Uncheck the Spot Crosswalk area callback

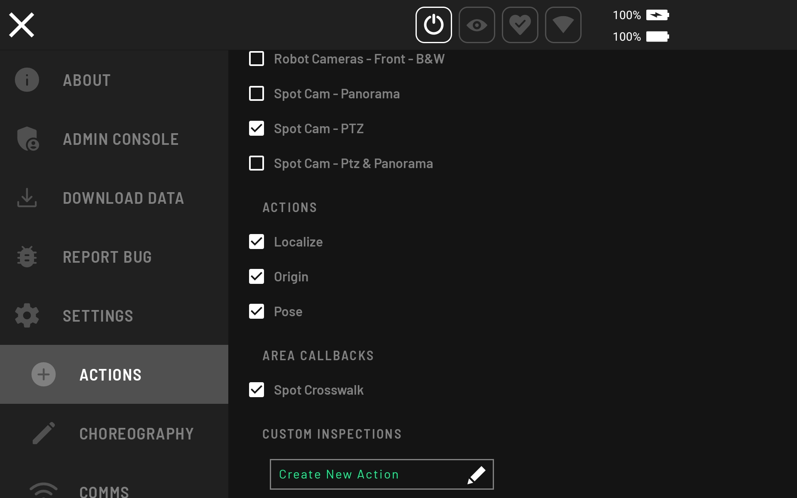pyautogui.click(x=257, y=390)
